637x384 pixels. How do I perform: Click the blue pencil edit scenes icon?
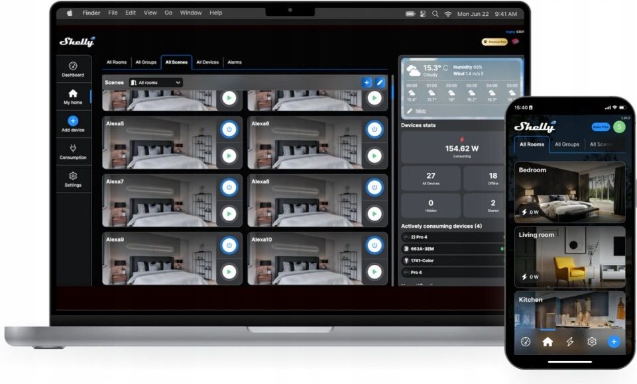(x=379, y=82)
